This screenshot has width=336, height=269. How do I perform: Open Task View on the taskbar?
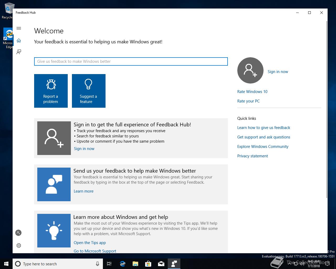pyautogui.click(x=109, y=264)
